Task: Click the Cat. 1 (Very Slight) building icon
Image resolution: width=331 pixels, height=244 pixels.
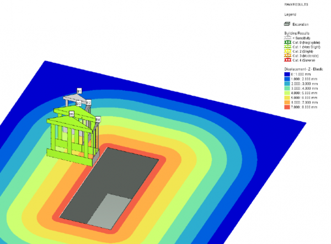Action: [x=287, y=47]
